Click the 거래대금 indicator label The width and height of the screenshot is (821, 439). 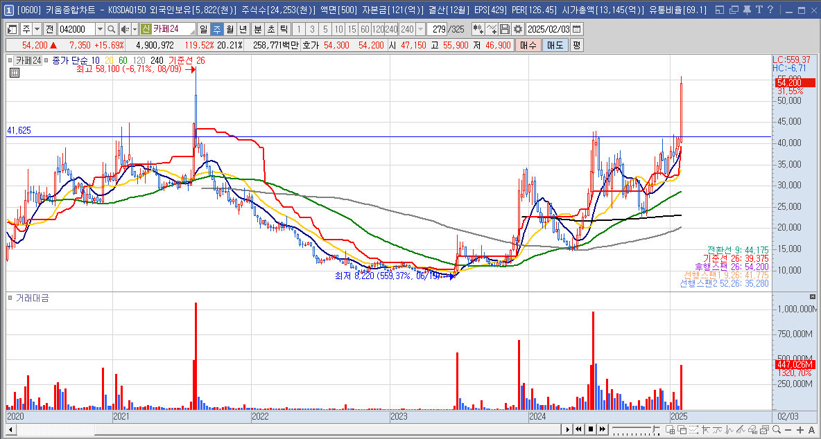point(32,298)
